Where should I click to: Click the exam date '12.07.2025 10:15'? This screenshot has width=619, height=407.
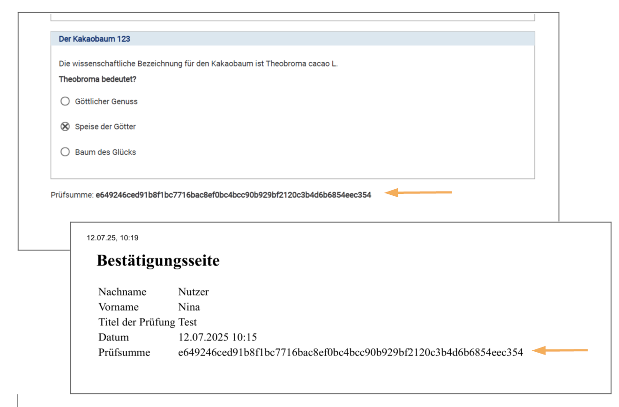(x=217, y=337)
